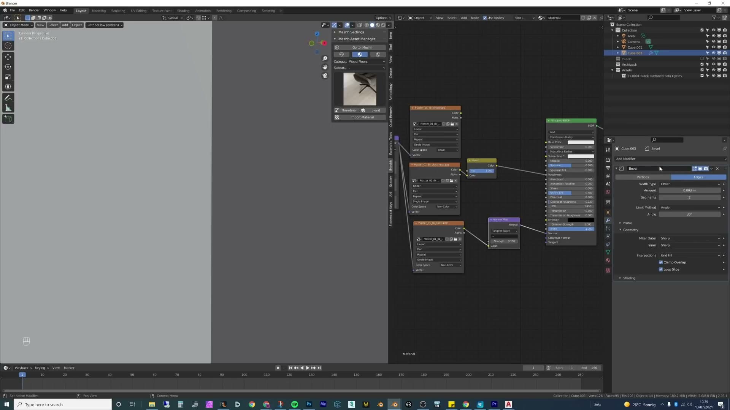Click the Thumbnail button in iMeshh panel
This screenshot has height=410, width=730.
pyautogui.click(x=347, y=110)
